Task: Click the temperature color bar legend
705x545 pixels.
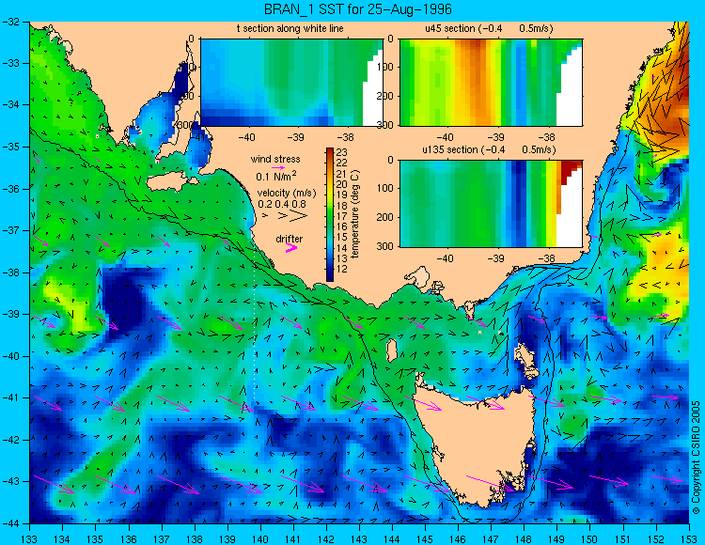Action: (x=330, y=215)
